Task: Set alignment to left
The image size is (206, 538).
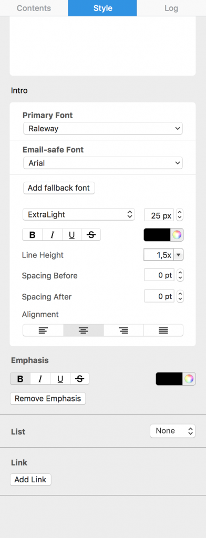Action: pos(43,330)
